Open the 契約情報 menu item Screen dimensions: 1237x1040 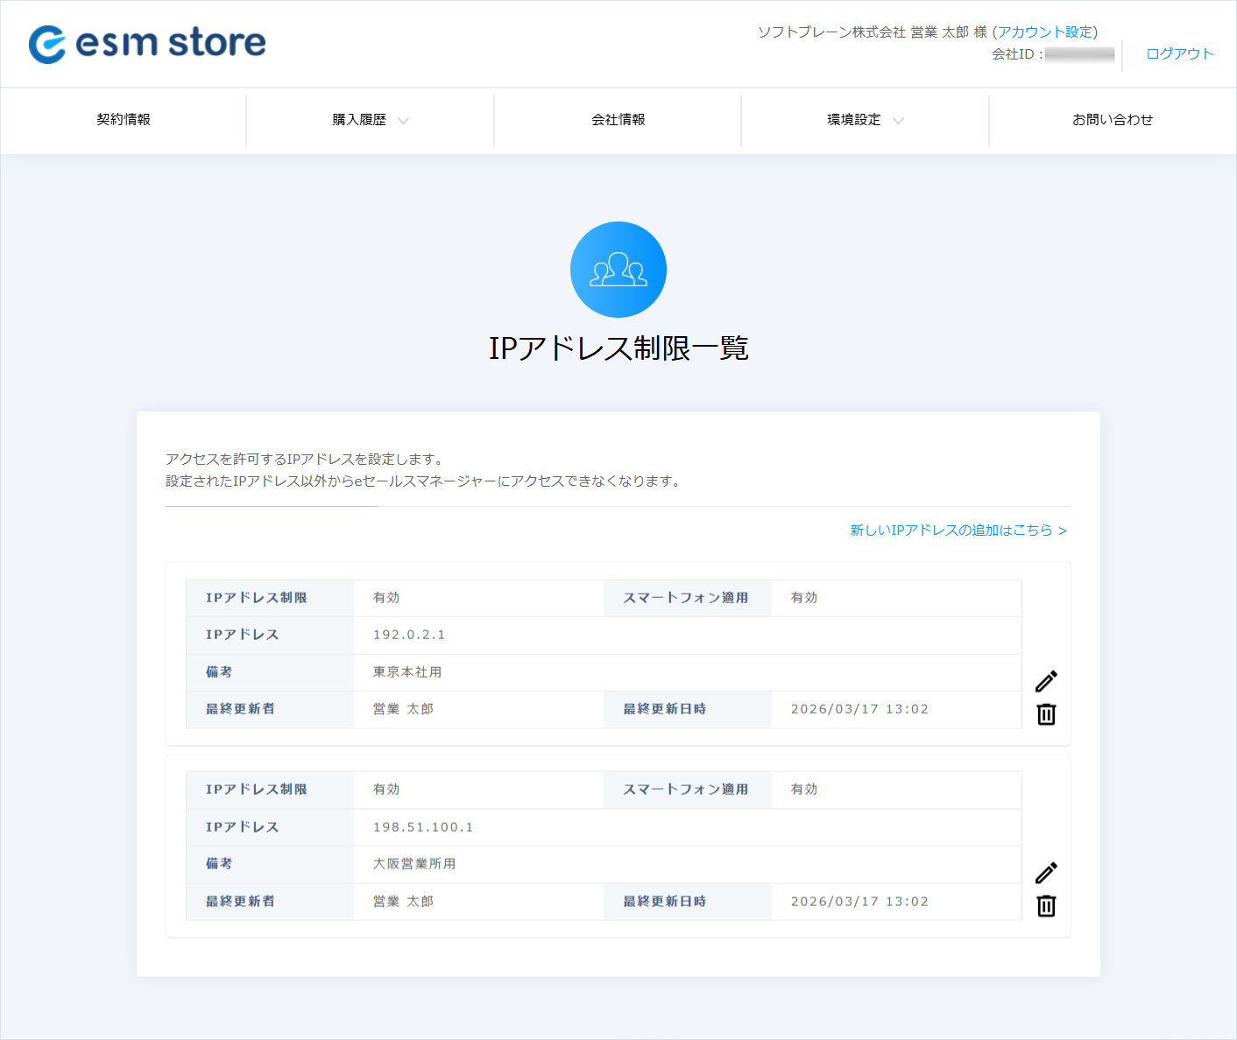click(x=124, y=120)
